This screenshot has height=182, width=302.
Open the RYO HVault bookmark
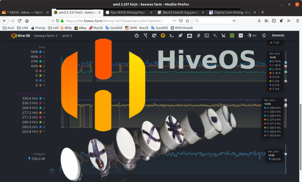click(182, 28)
